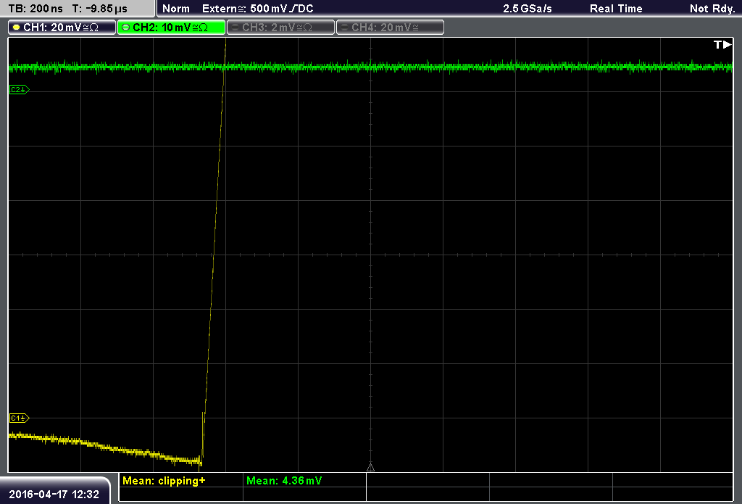742x504 pixels.
Task: Click the green Mean: 4.36 mV measurement
Action: (284, 481)
